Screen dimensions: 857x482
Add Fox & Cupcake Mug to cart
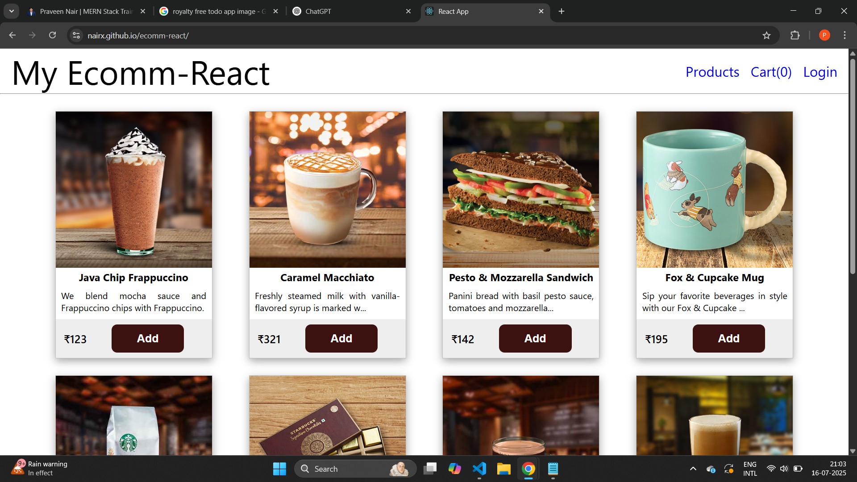click(x=728, y=338)
